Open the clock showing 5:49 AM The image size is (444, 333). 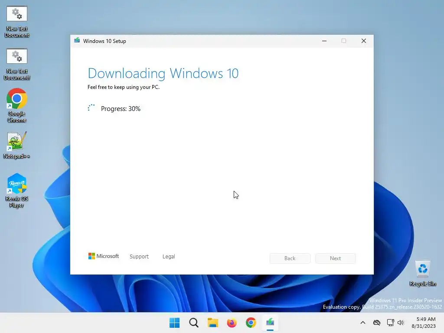(x=424, y=323)
